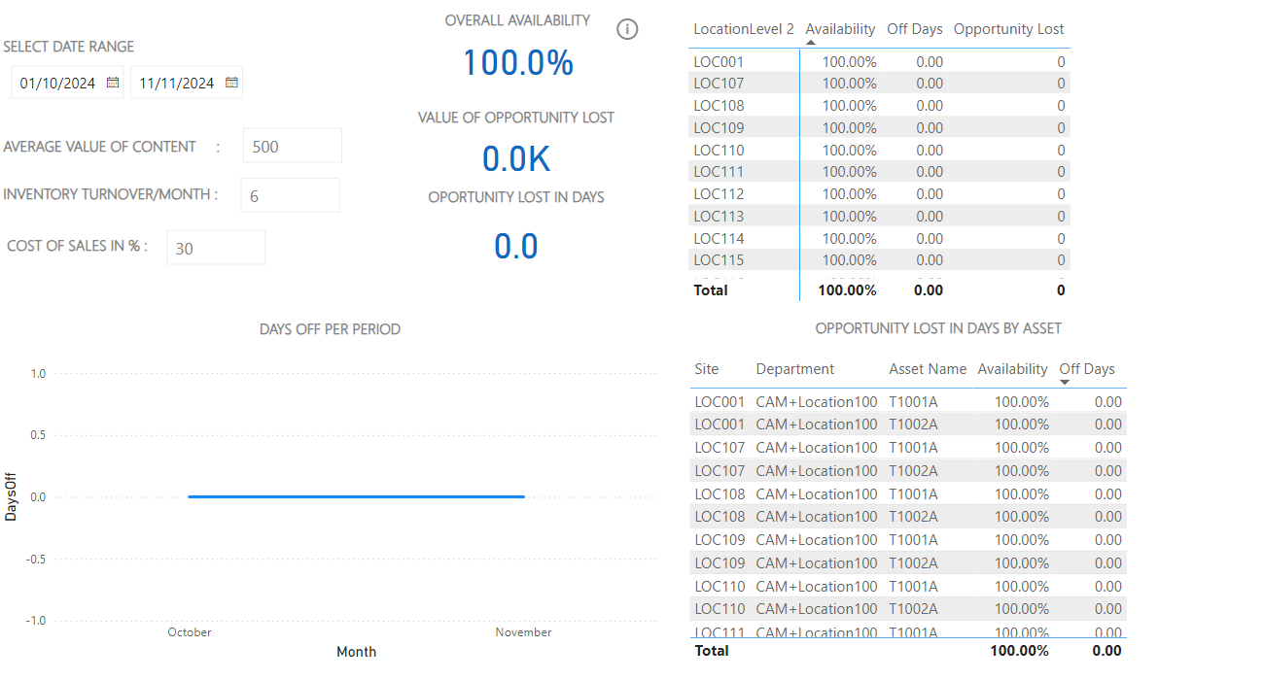
Task: Open the start date calendar picker icon
Action: coord(113,83)
